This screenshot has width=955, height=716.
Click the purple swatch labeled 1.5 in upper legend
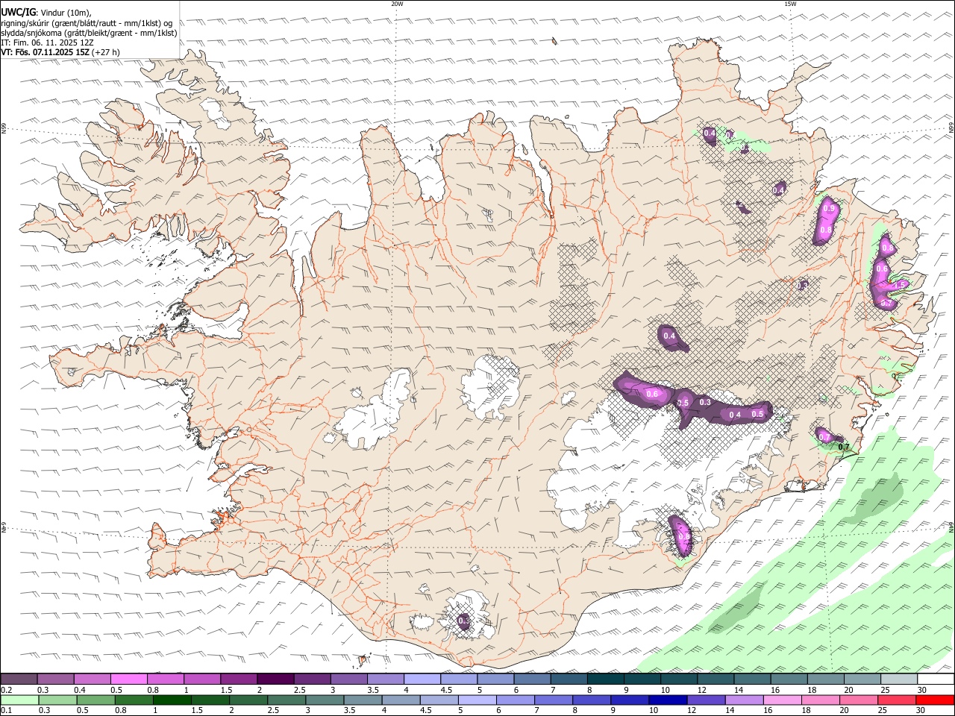pos(239,679)
